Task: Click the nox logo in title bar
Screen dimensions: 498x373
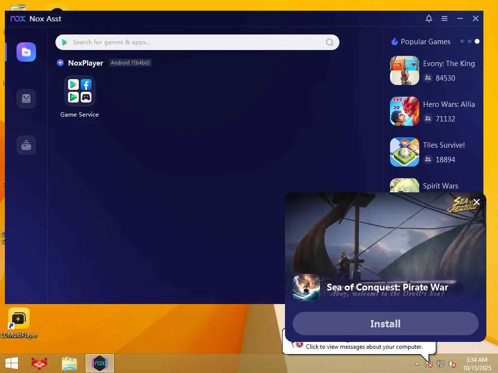Action: coord(18,19)
